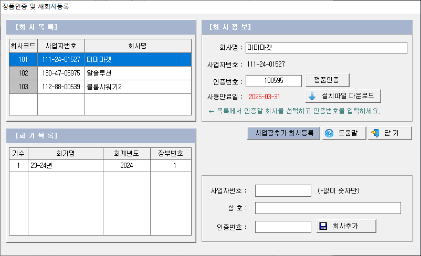Click the 장부번호 column header
Image resolution: width=421 pixels, height=256 pixels.
tap(171, 154)
